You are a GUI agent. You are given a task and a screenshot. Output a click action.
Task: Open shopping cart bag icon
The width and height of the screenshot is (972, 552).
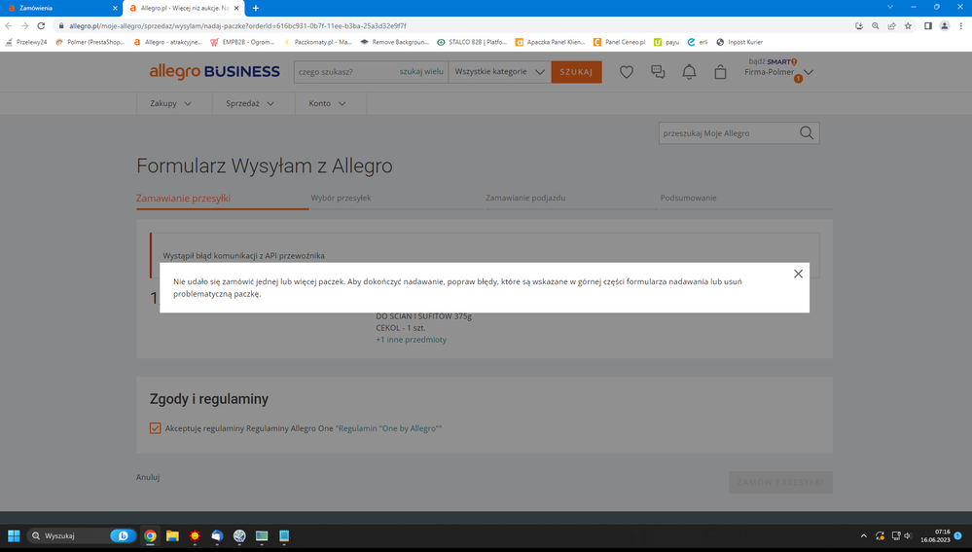click(720, 72)
